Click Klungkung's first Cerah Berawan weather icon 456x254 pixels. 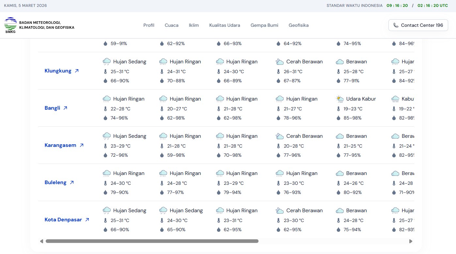[280, 62]
